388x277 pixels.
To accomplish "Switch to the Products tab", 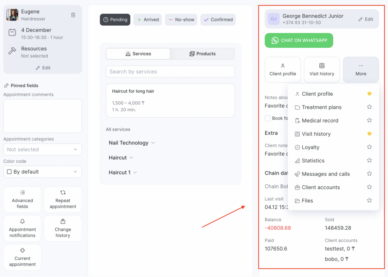I will tap(202, 54).
